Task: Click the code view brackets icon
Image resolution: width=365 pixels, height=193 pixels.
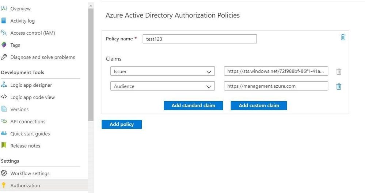Action: pos(4,97)
